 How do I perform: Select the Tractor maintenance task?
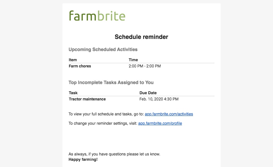click(x=87, y=99)
